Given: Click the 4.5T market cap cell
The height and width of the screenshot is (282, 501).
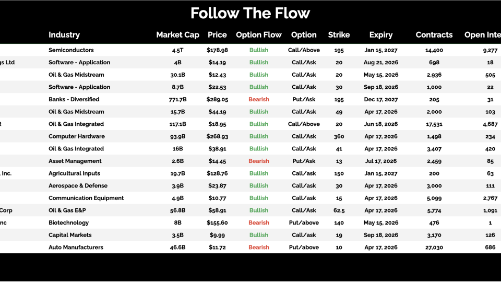Looking at the screenshot, I should (177, 51).
